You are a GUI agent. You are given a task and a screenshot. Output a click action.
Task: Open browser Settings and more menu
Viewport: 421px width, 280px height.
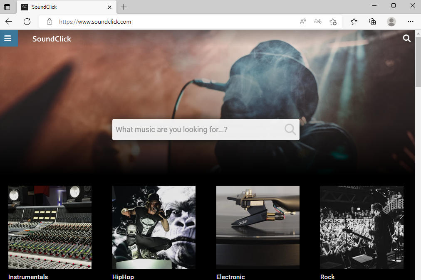click(410, 22)
